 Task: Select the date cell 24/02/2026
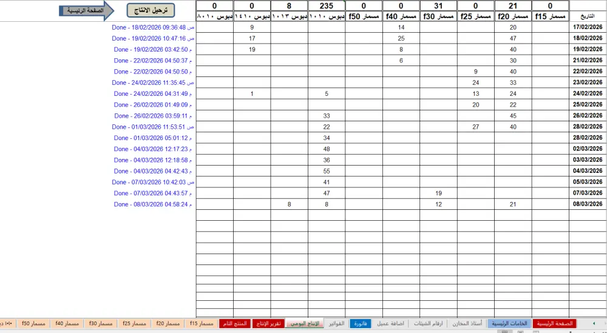pos(588,93)
